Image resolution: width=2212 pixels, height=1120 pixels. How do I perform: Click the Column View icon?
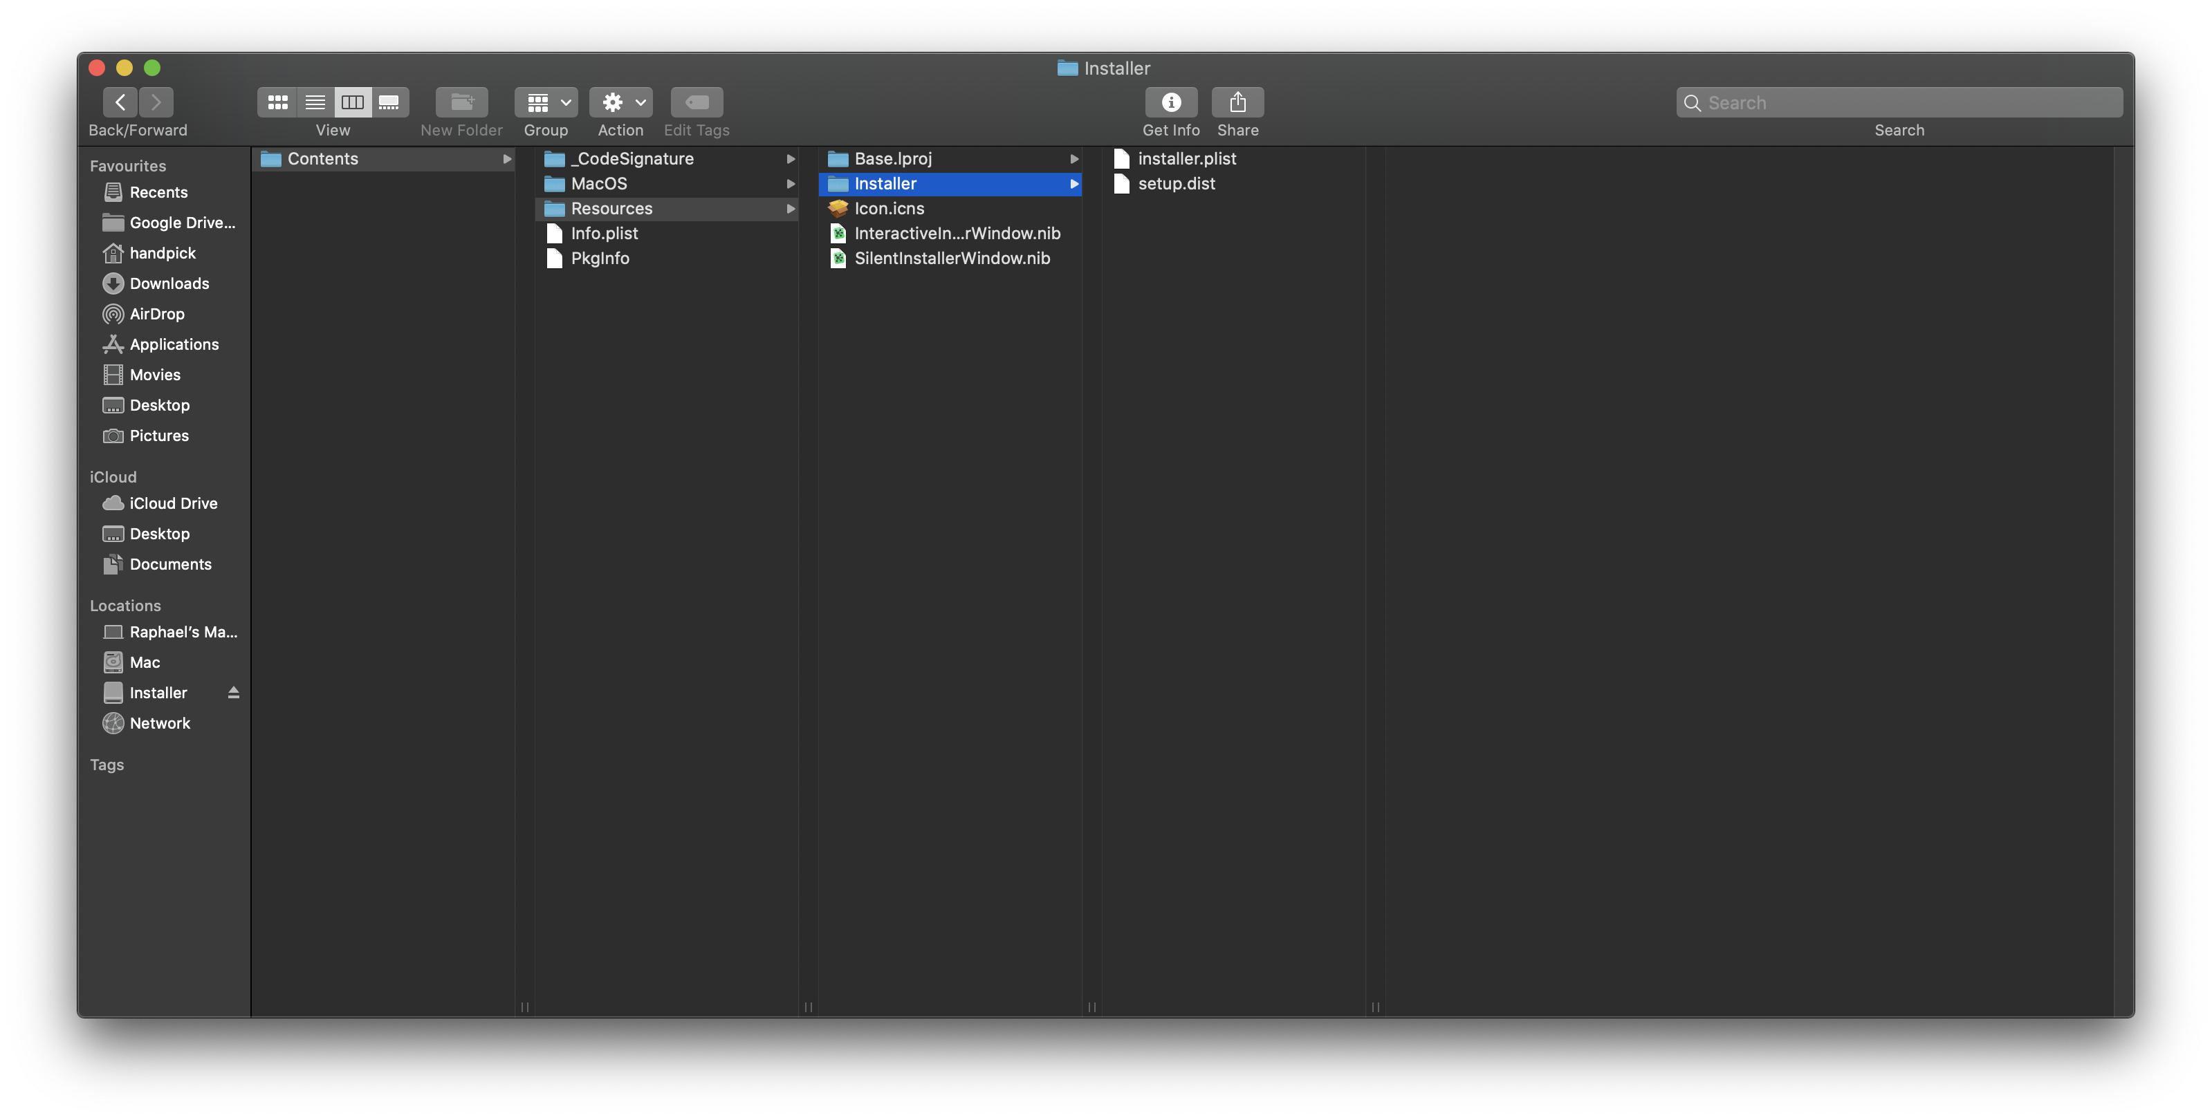tap(351, 102)
